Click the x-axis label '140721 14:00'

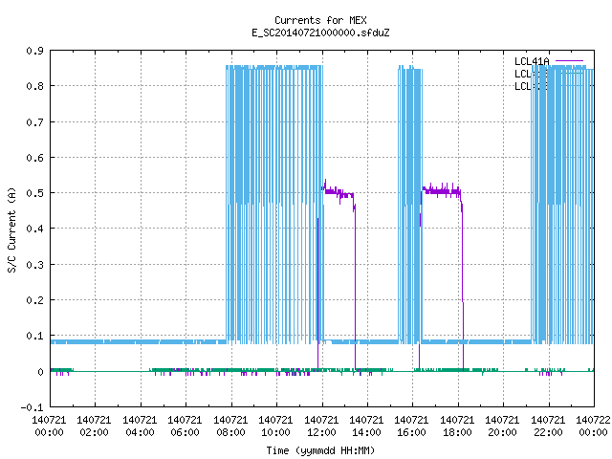tap(366, 426)
